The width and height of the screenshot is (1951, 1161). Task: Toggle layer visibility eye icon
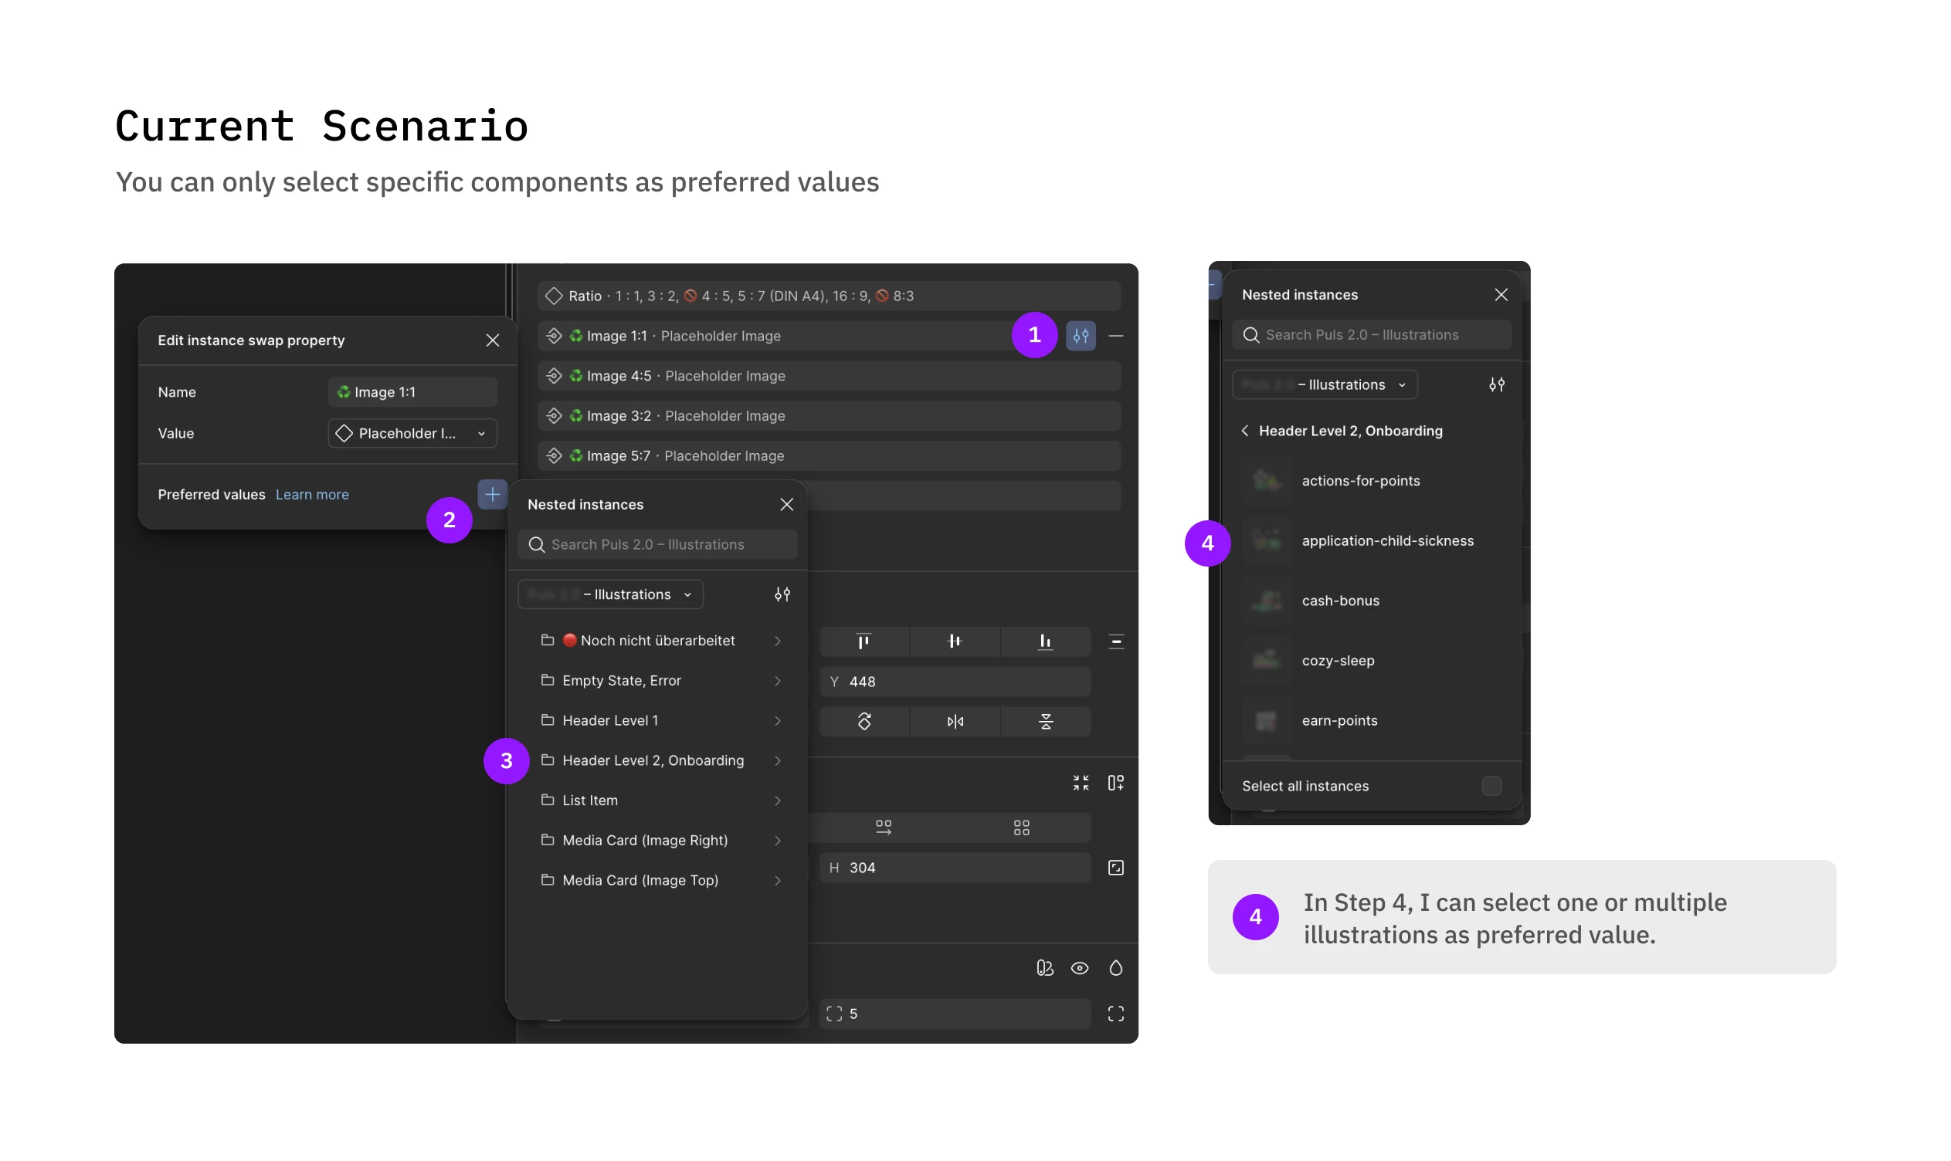(1080, 969)
